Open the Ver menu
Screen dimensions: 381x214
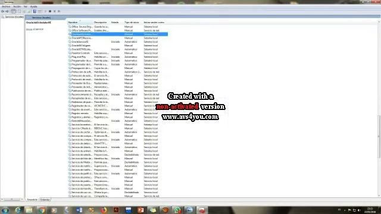(x=26, y=7)
